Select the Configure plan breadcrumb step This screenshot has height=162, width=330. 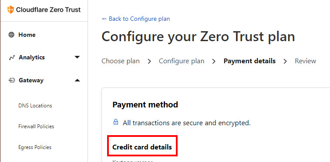182,61
